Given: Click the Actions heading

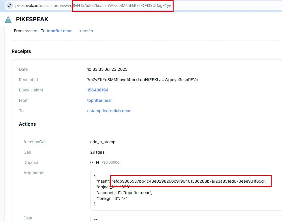Looking at the screenshot, I should pos(27,124).
